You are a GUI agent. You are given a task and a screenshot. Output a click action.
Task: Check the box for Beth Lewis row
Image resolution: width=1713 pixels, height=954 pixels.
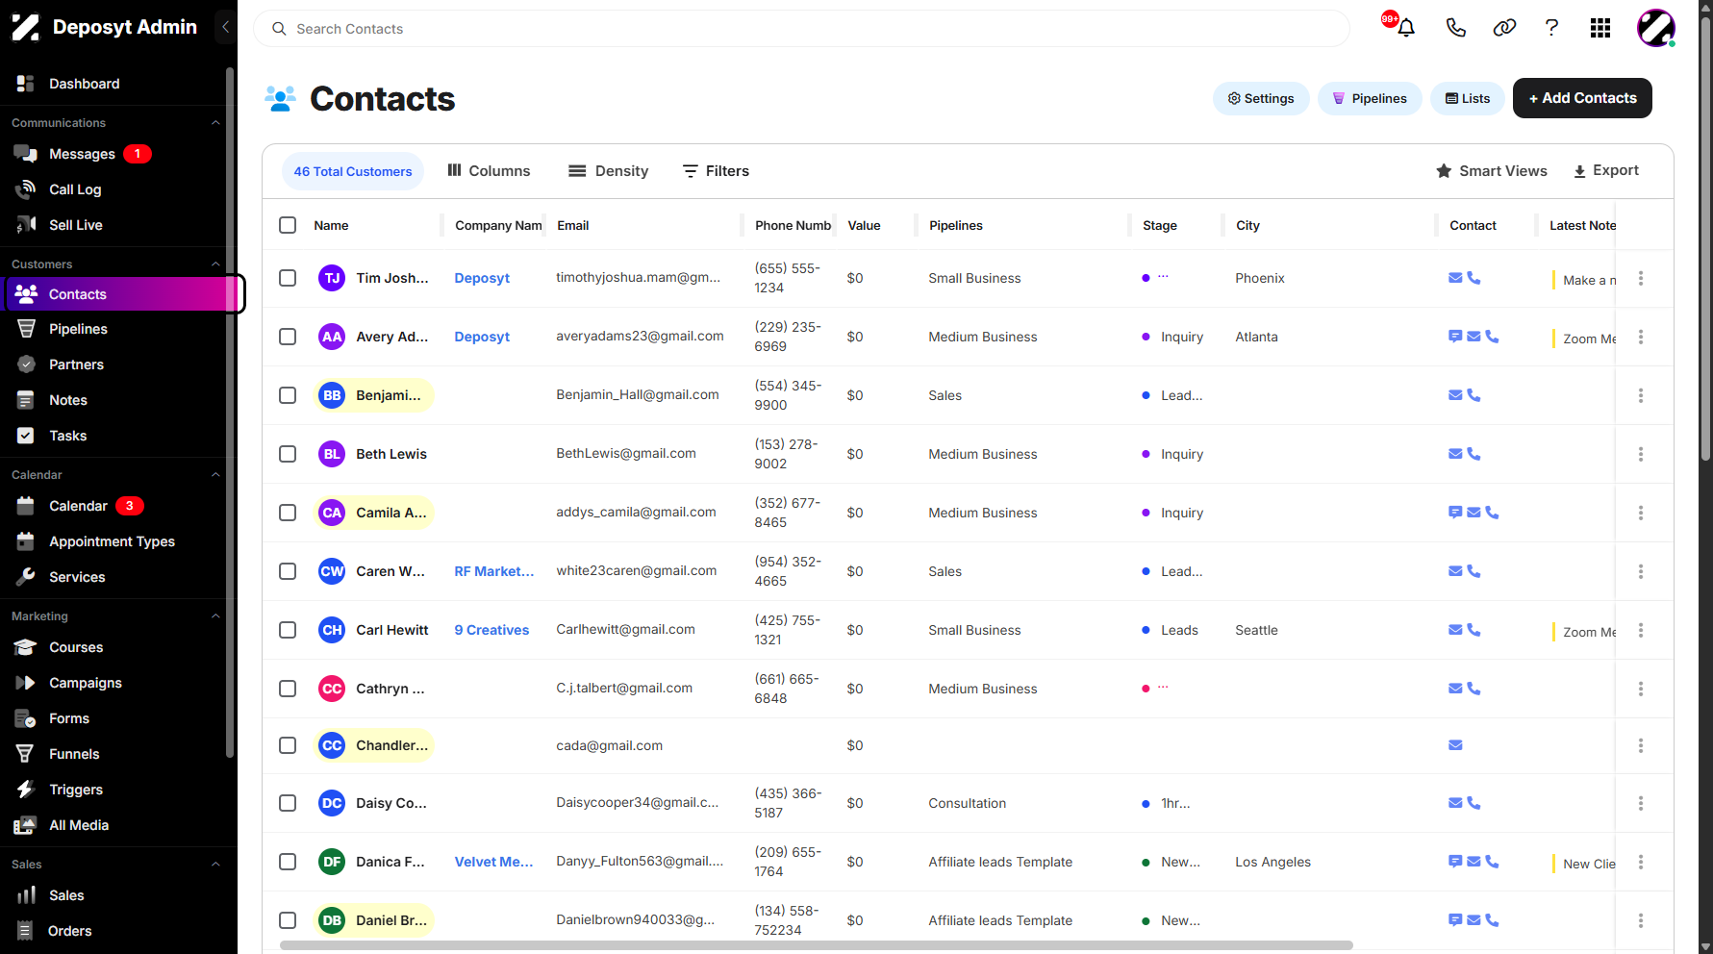pyautogui.click(x=288, y=454)
